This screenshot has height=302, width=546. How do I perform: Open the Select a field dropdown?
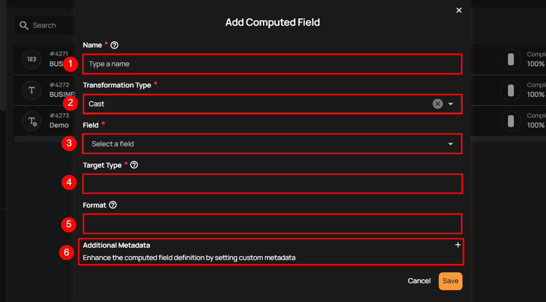272,144
